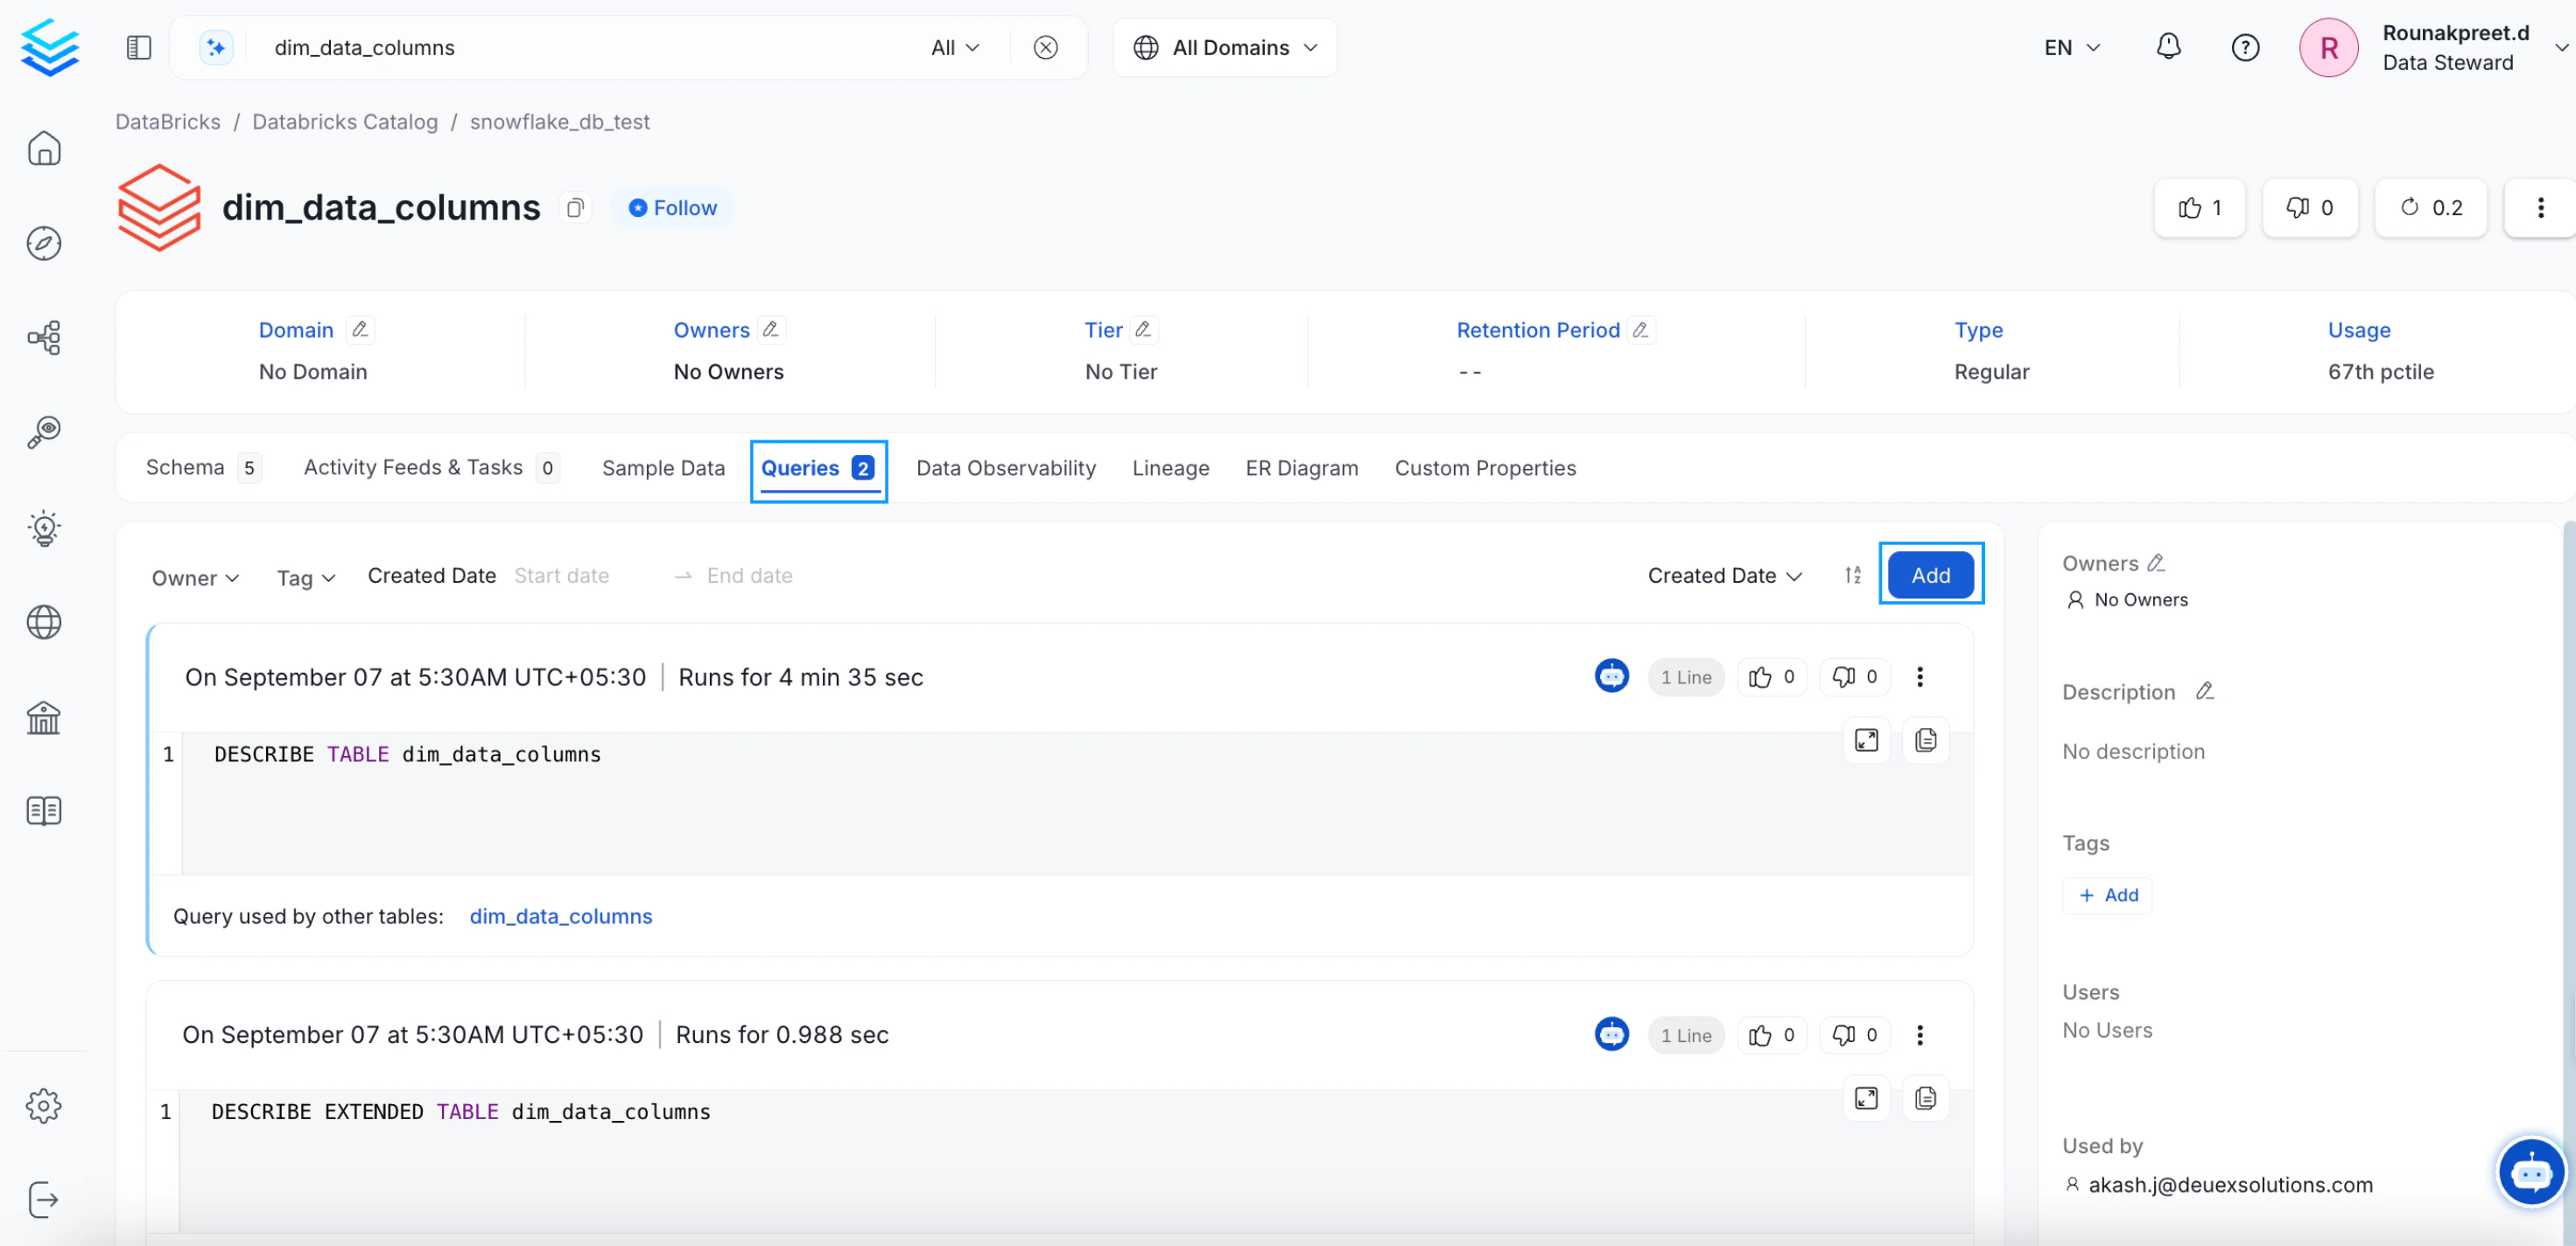Expand the user profile menu chevron
Viewport: 2576px width, 1246px height.
click(2561, 47)
